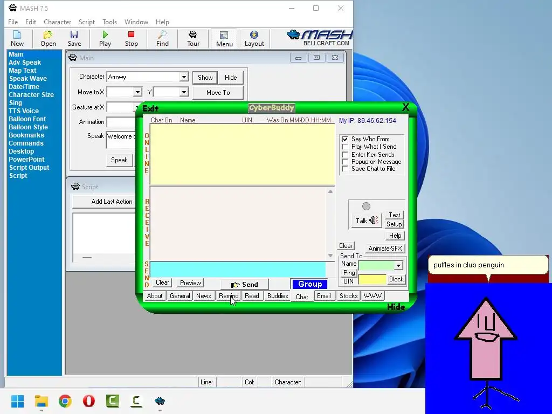Save using the floppy disk icon
The width and height of the screenshot is (552, 414).
(74, 39)
